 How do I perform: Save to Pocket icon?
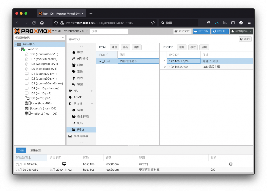pyautogui.click(x=209, y=23)
